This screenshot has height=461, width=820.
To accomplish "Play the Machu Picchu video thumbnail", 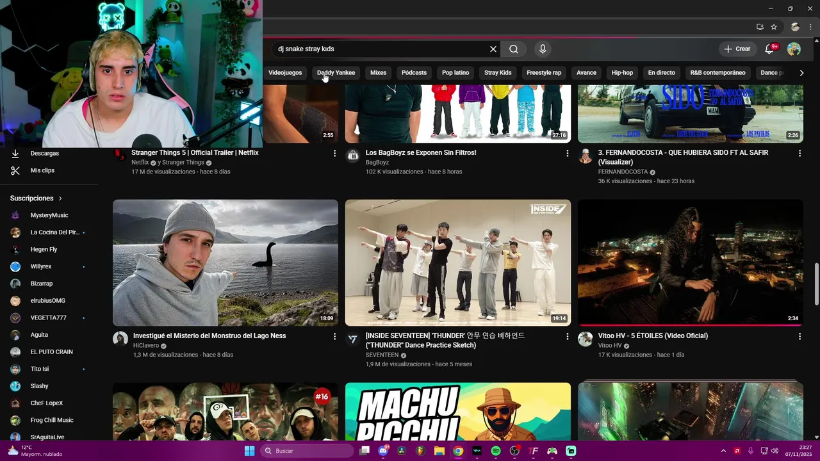I will click(x=458, y=412).
